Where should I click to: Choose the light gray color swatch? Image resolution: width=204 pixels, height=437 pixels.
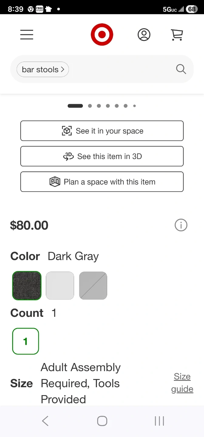pos(60,286)
